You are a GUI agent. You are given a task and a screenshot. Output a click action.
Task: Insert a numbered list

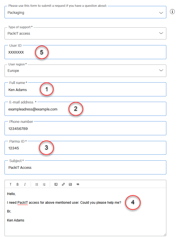pyautogui.click(x=44, y=184)
